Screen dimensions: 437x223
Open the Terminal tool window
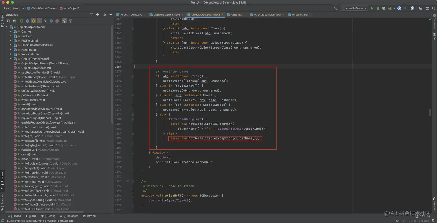click(x=89, y=216)
